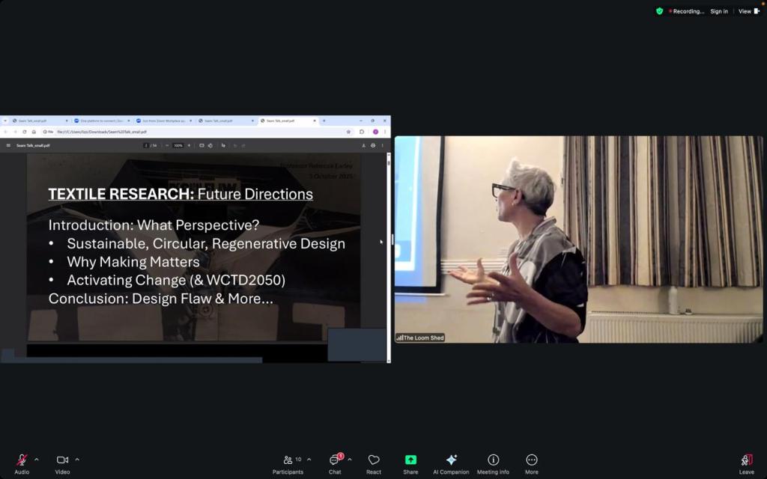Image resolution: width=767 pixels, height=479 pixels.
Task: Expand the Participants options arrow
Action: 309,460
